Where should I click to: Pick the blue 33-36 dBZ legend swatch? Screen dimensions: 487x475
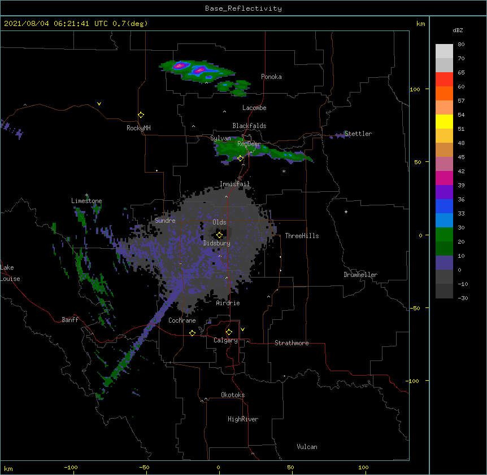[x=444, y=206]
